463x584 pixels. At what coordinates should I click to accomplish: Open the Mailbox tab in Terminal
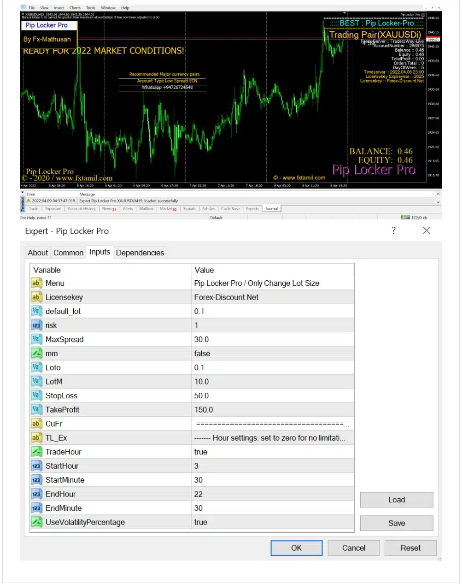[147, 209]
